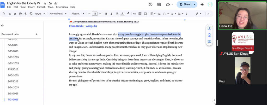Image resolution: width=267 pixels, height=105 pixels.
Task: Click the add comment icon in right margin
Action: [x=209, y=28]
